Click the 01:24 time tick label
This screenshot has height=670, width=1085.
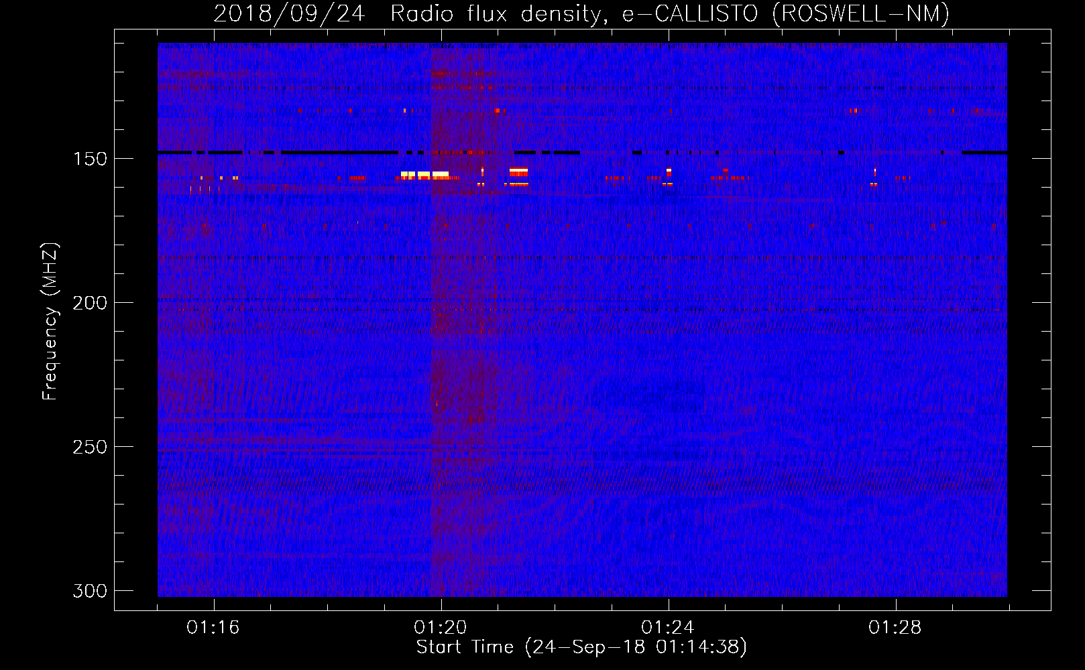[x=668, y=628]
